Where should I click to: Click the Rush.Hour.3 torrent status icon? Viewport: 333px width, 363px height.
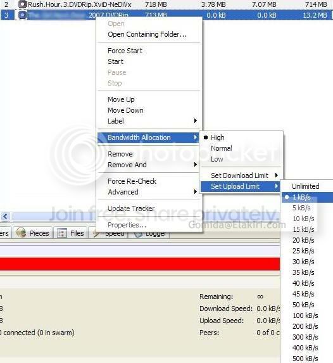22,4
